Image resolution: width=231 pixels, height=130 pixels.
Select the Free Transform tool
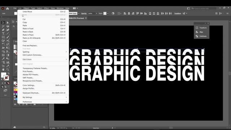8,48
